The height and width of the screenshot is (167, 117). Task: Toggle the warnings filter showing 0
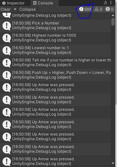tap(98, 9)
